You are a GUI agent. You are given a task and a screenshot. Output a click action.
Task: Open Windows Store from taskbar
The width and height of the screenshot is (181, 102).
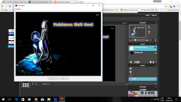point(23,99)
